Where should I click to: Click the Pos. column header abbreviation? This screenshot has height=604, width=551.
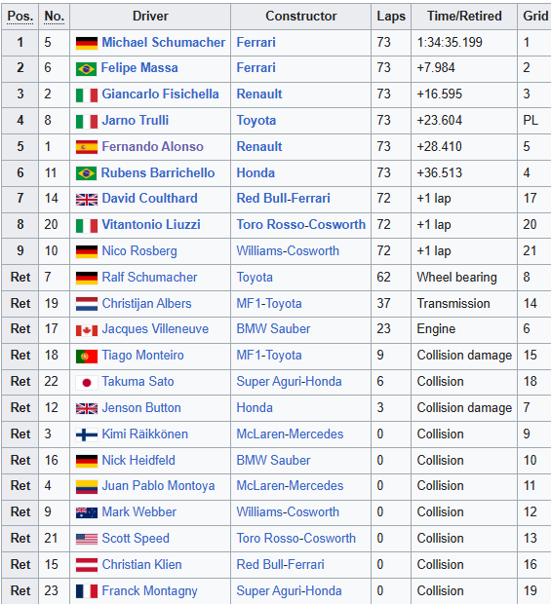pos(20,17)
